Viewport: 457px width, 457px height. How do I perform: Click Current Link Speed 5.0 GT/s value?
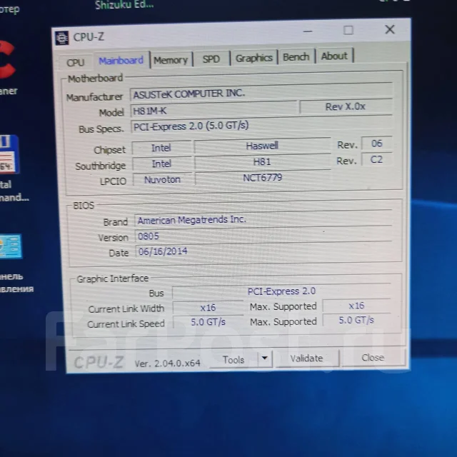coord(208,322)
